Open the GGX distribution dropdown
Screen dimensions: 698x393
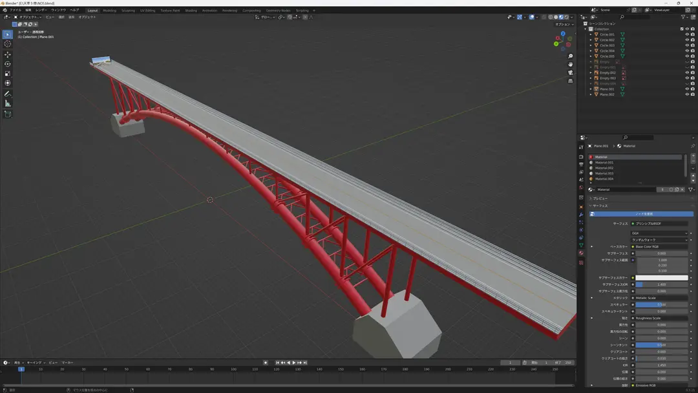pyautogui.click(x=659, y=233)
